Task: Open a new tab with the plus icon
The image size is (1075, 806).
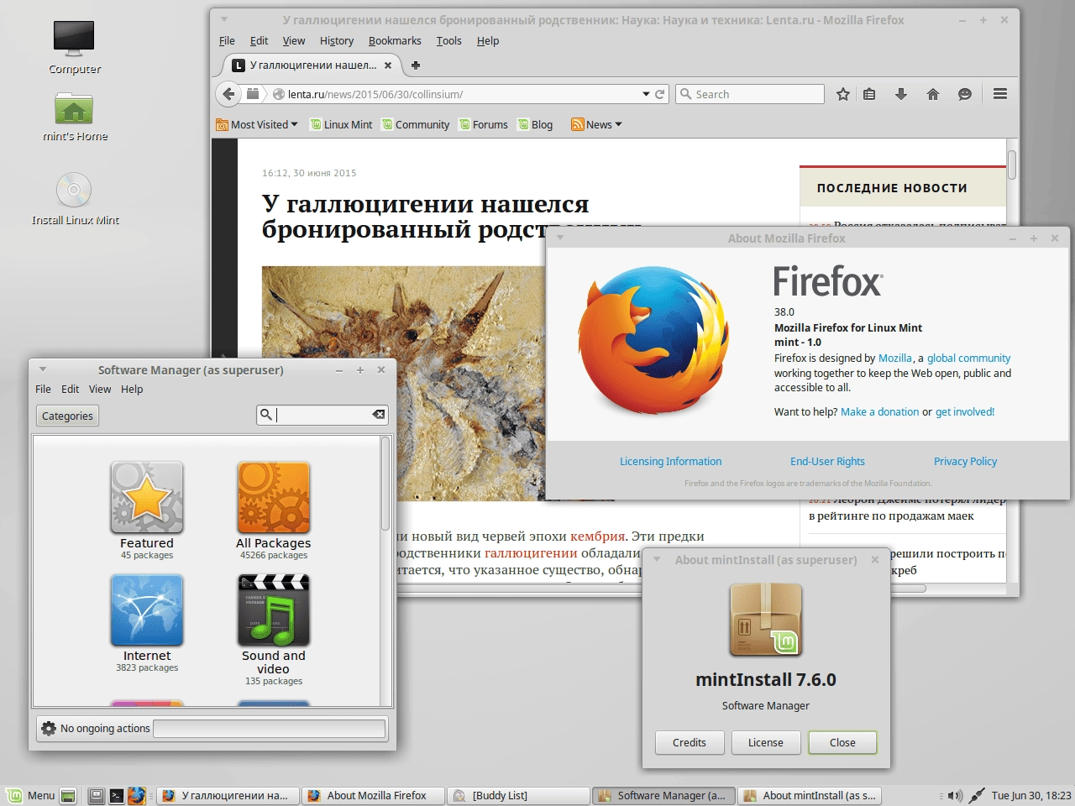Action: pyautogui.click(x=416, y=65)
